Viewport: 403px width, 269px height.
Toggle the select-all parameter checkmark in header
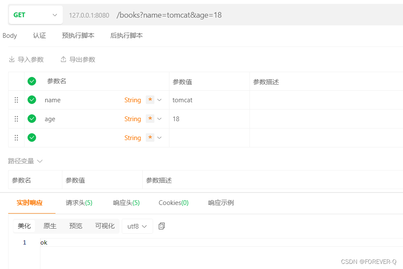pos(31,81)
